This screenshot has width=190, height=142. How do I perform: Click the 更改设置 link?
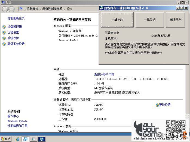[165, 104]
